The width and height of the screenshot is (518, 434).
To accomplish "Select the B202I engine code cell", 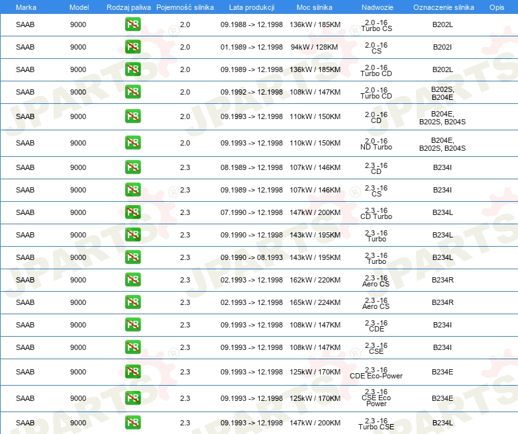I will tap(442, 47).
